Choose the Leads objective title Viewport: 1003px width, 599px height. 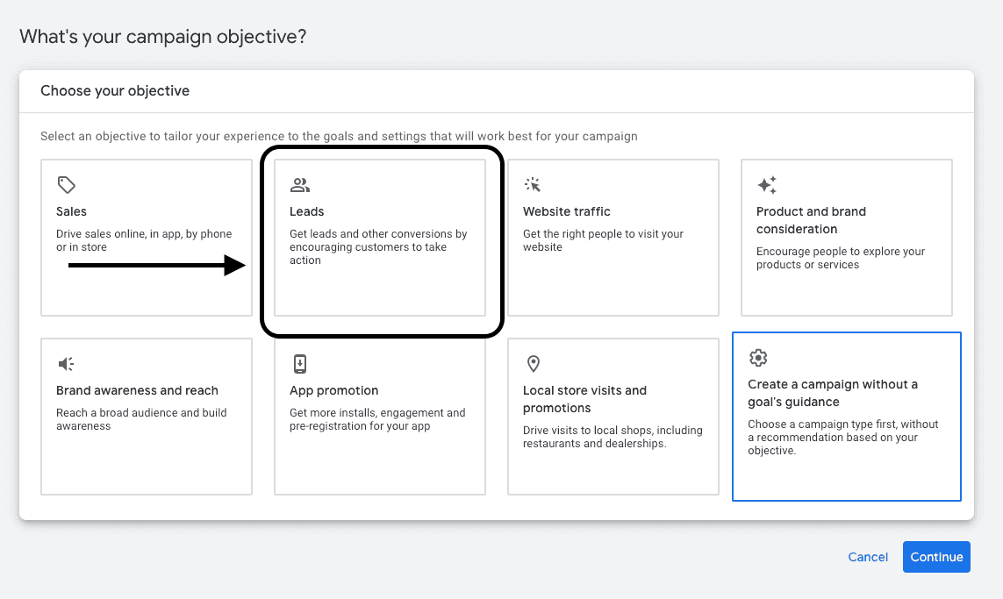pyautogui.click(x=307, y=211)
